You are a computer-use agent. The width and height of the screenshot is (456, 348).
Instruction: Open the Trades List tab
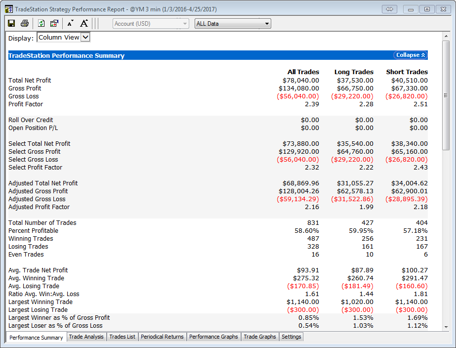pos(122,337)
